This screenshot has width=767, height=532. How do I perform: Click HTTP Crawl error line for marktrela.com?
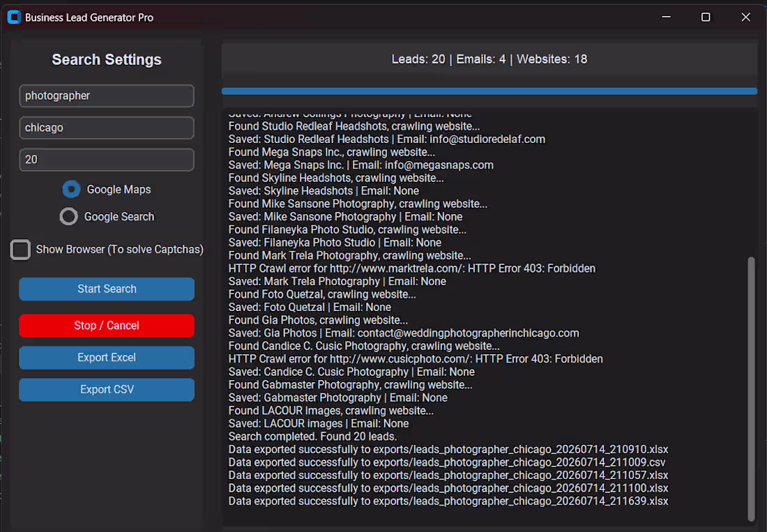pos(412,268)
